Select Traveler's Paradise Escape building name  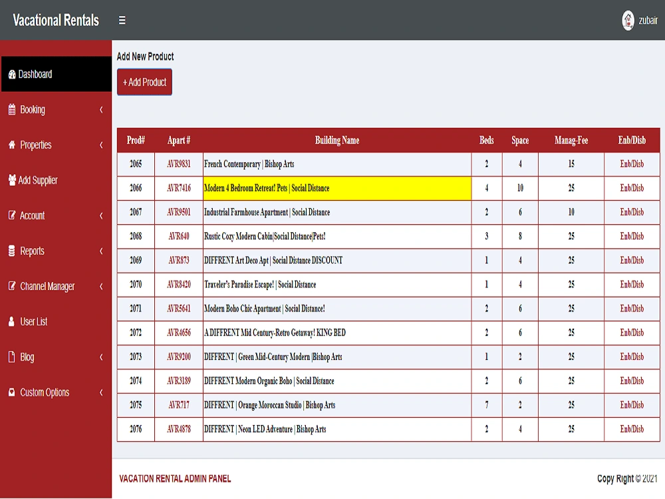tap(260, 284)
